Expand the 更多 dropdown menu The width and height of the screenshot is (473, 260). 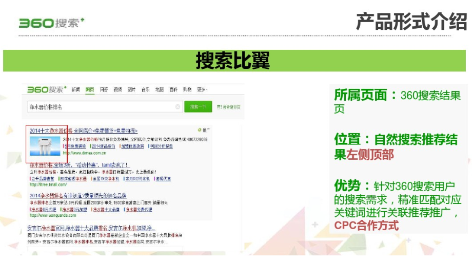click(202, 90)
